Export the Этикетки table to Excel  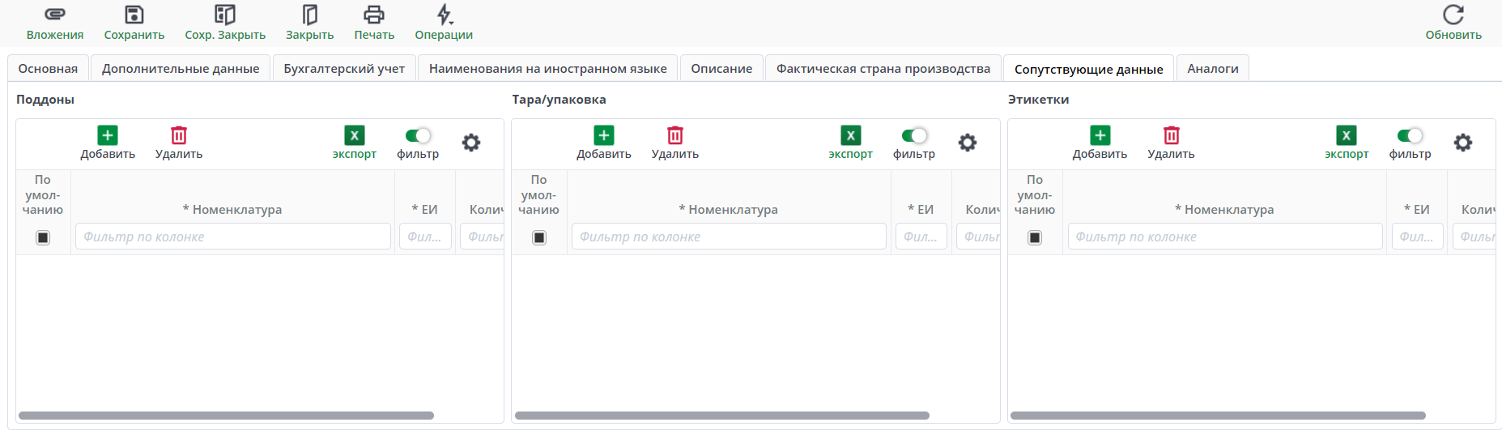pos(1347,136)
